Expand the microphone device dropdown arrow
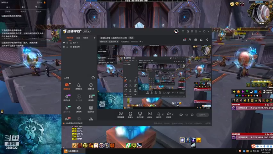 (x=163, y=114)
